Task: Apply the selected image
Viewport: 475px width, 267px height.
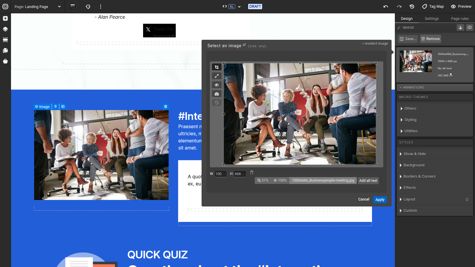Action: [x=380, y=200]
